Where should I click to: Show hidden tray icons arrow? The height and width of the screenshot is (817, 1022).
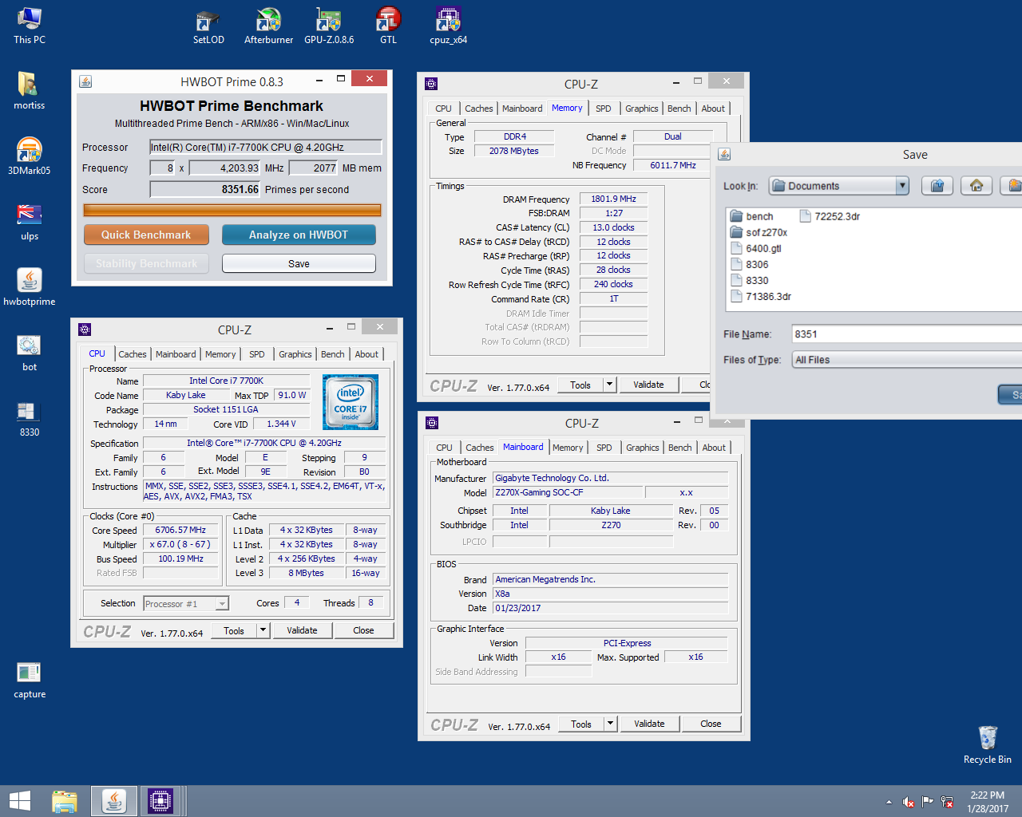pyautogui.click(x=889, y=802)
